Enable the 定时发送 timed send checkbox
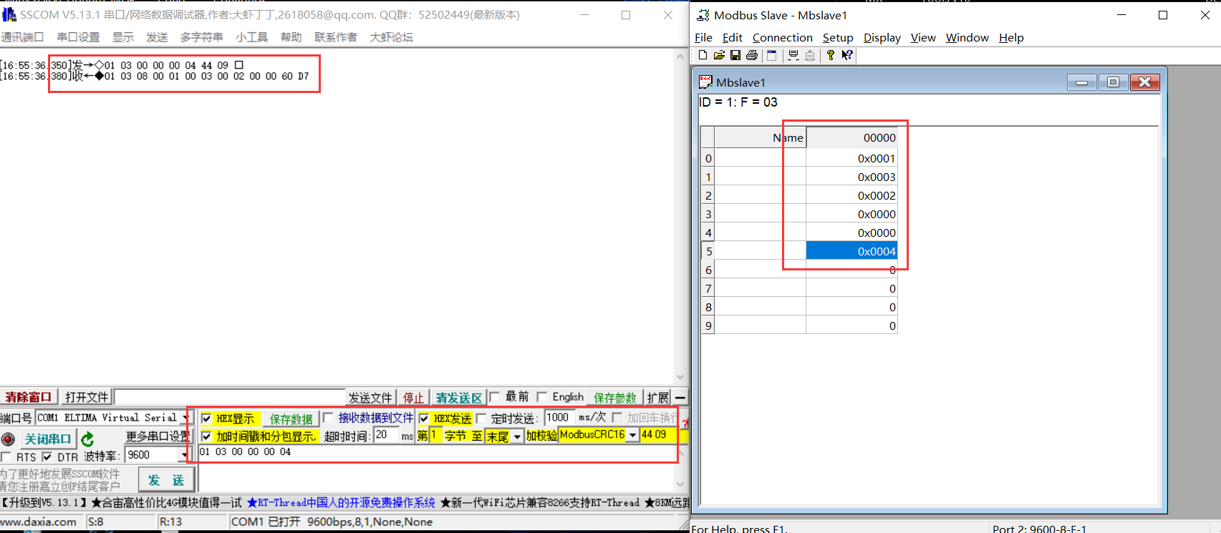 point(482,419)
